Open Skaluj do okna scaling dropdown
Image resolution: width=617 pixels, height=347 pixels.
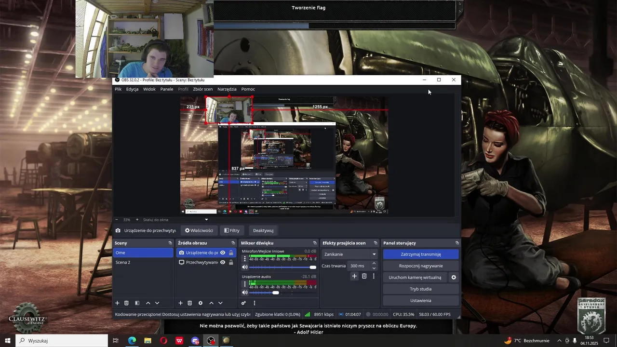click(x=175, y=220)
